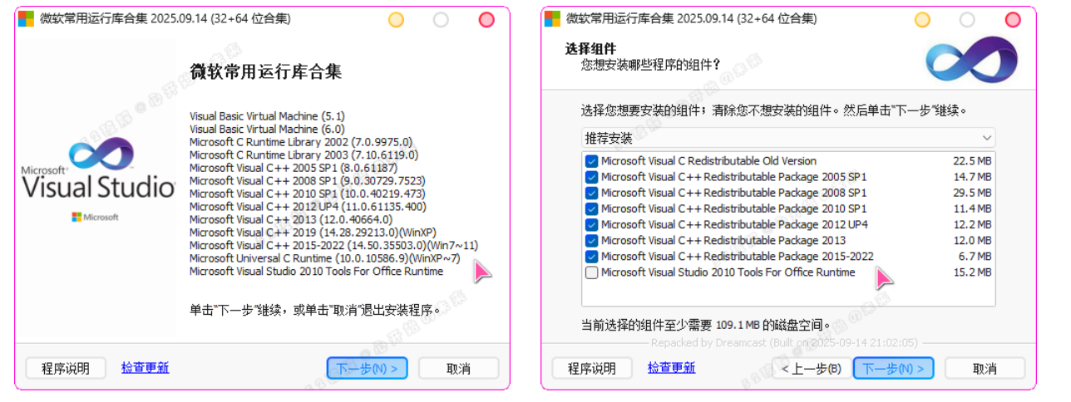Viewport: 1071px width, 402px height.
Task: Click 检查更新 link in the right window
Action: point(671,367)
